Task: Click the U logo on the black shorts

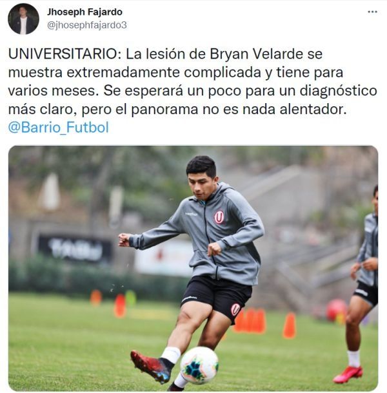Action: [235, 310]
